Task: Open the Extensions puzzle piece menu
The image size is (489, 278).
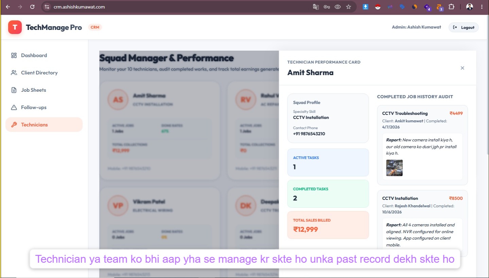Action: [x=451, y=7]
